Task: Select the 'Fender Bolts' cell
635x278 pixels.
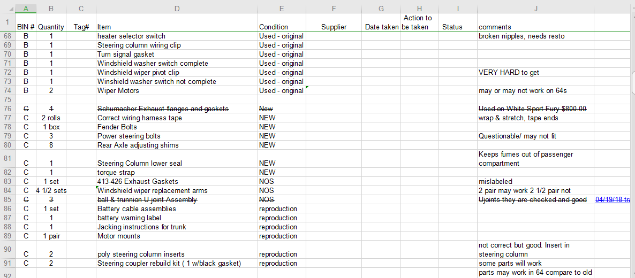Action: point(177,127)
